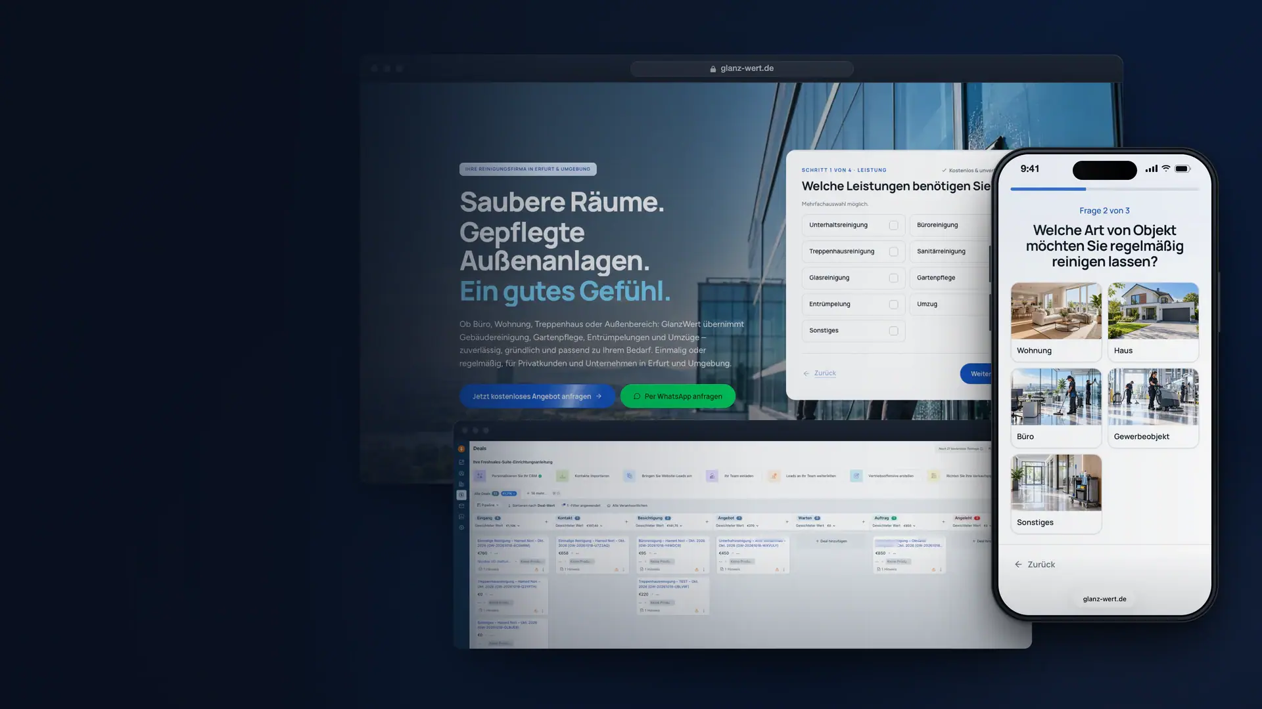
Task: Add a deal with plus in Besichtigung column
Action: click(x=707, y=522)
